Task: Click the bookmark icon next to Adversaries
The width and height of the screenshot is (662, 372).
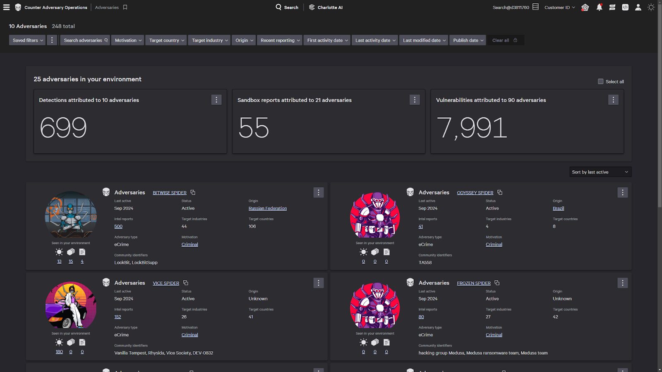Action: coord(125,7)
